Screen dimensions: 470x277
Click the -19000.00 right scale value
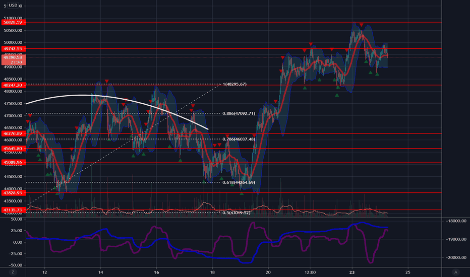(455, 239)
